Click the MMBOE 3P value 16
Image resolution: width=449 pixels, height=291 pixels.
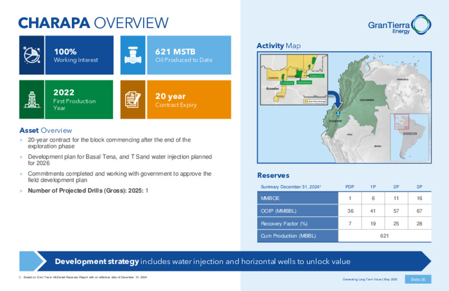(419, 198)
